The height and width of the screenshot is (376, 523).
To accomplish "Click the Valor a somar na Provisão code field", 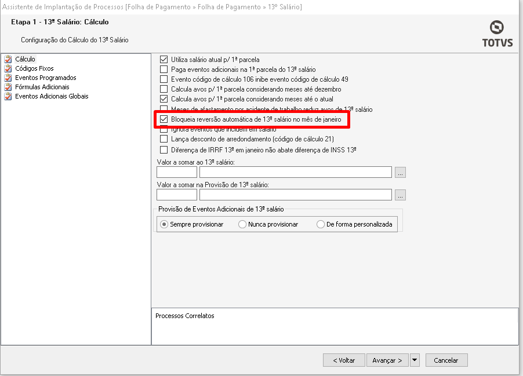I will (x=177, y=195).
